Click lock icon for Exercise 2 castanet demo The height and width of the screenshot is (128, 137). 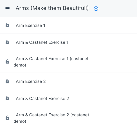(7, 118)
